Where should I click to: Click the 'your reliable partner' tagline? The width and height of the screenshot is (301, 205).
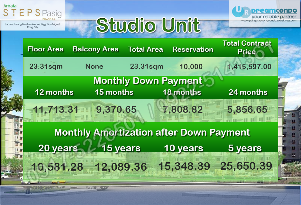[x=274, y=17]
